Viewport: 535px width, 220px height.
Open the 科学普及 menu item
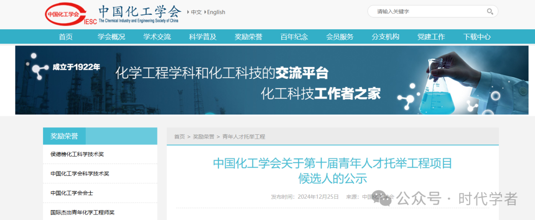point(203,37)
